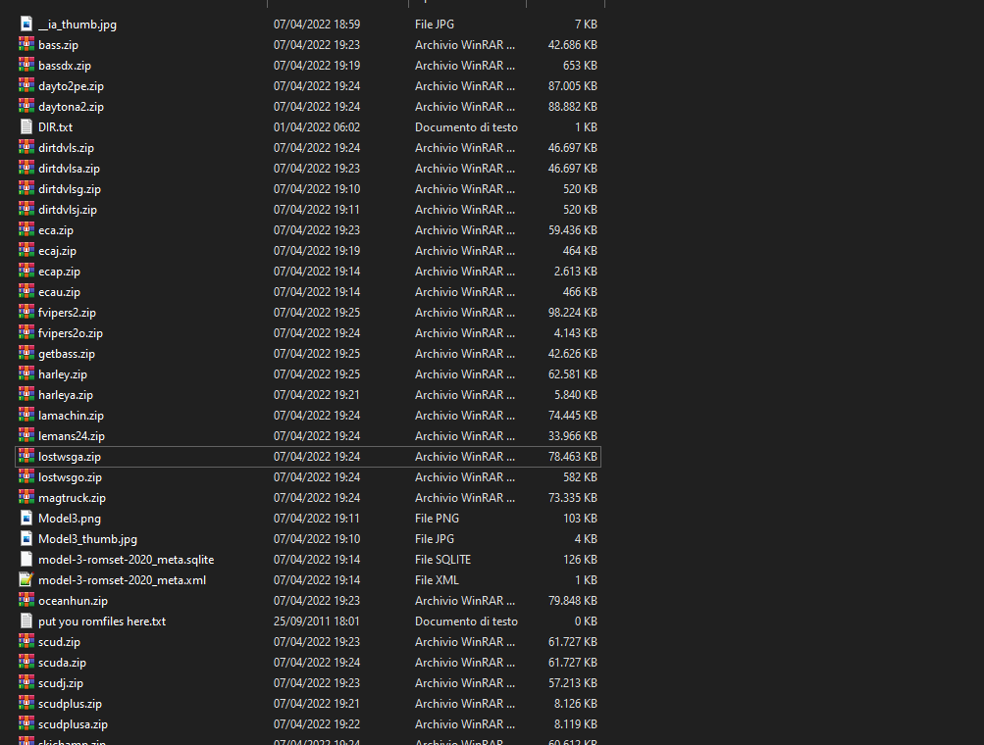Click the XML file icon for model-3-romset-2020_meta.xml
The width and height of the screenshot is (984, 745).
click(x=26, y=579)
